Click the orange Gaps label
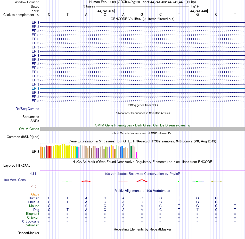Screen dimensions: 245x239 pyautogui.click(x=35, y=194)
